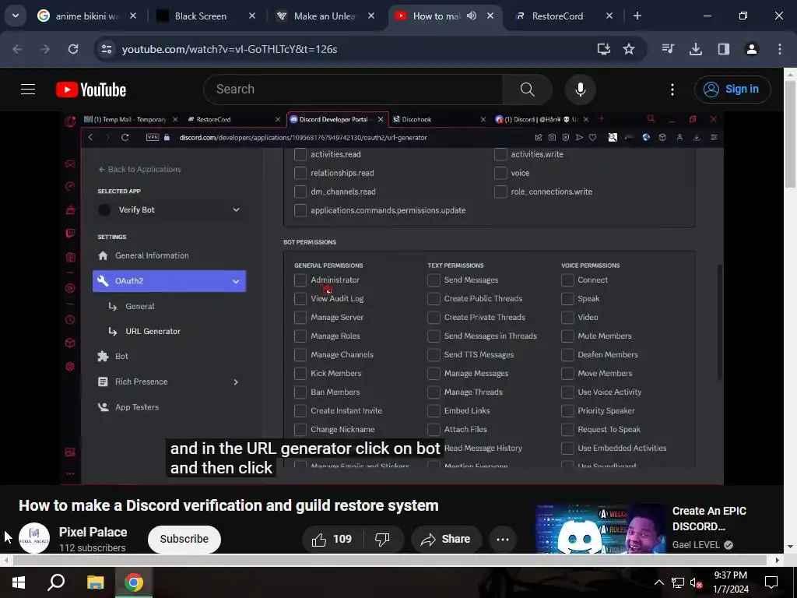Click the page vertical scrollbar

pyautogui.click(x=791, y=135)
